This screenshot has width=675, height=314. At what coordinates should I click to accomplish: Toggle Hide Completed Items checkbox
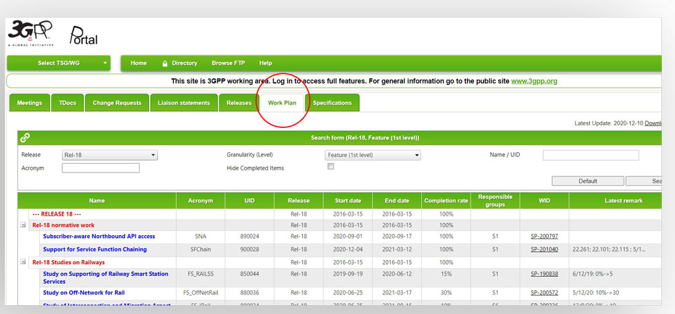pos(331,166)
